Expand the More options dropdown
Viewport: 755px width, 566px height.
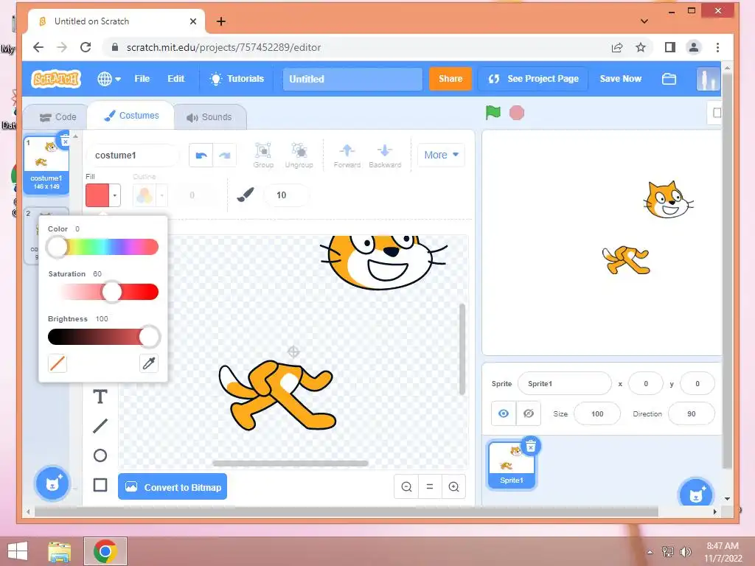(441, 155)
